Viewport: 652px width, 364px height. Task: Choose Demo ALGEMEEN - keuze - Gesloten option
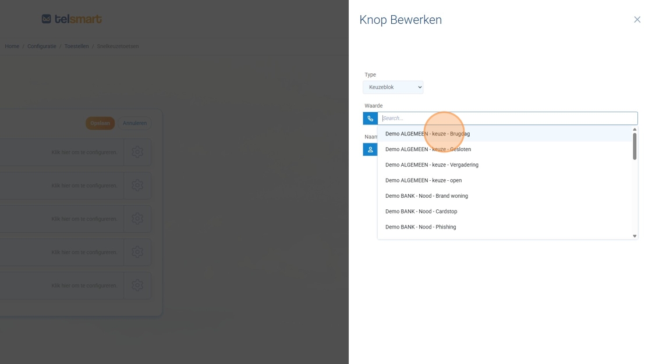(428, 149)
